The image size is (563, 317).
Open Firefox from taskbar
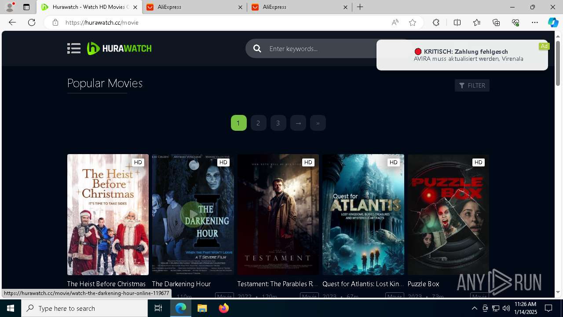pos(224,308)
